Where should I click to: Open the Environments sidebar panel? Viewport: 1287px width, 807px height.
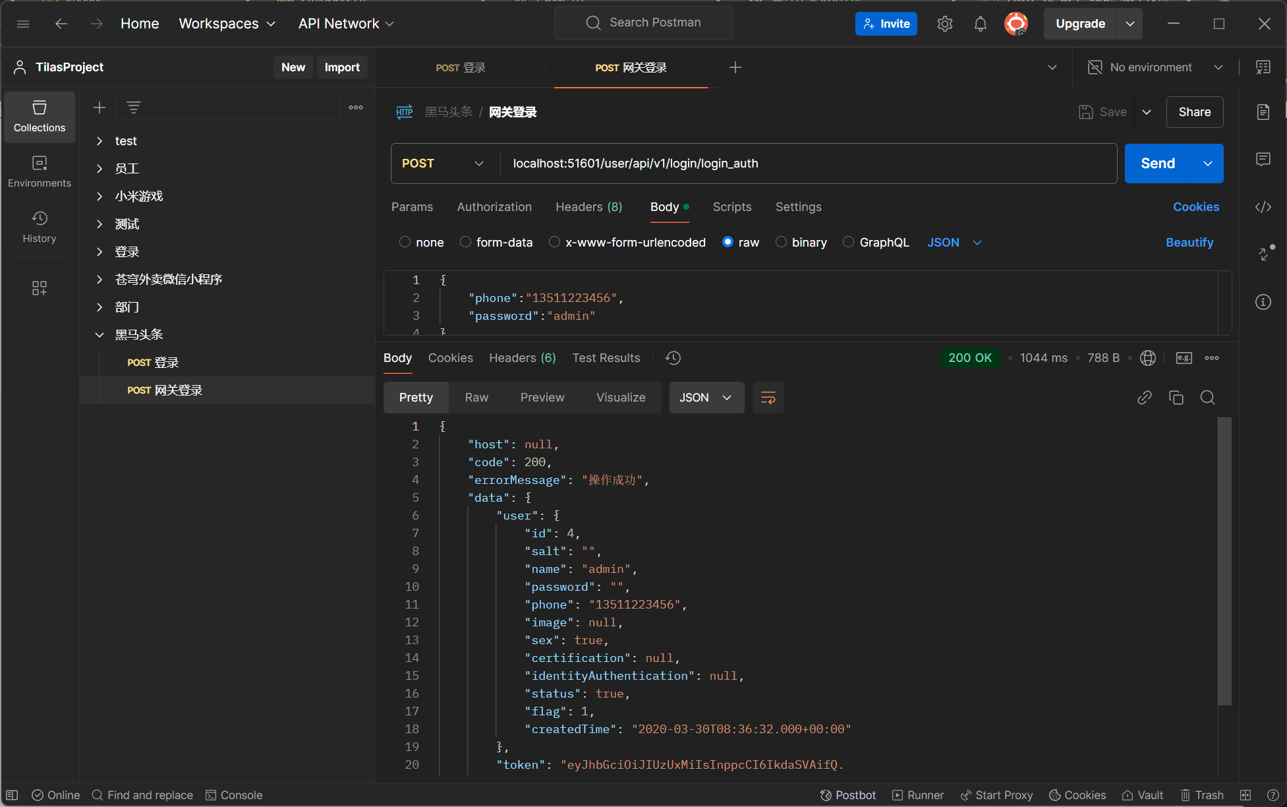tap(39, 171)
